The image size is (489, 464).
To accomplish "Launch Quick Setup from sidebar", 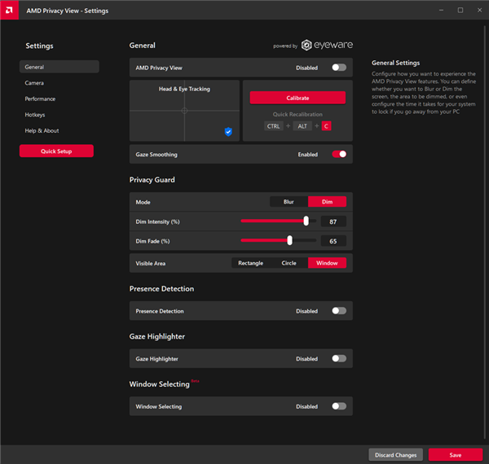I will pyautogui.click(x=56, y=151).
